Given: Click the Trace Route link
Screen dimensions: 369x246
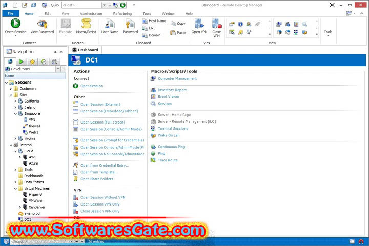Looking at the screenshot, I should [168, 160].
